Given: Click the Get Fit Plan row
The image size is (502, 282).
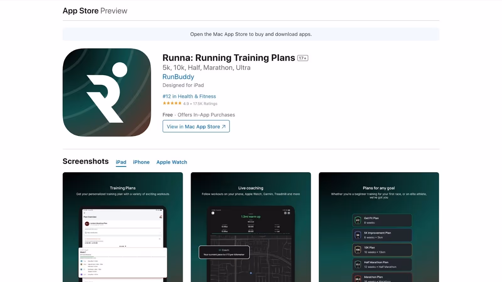Looking at the screenshot, I should pos(382,220).
